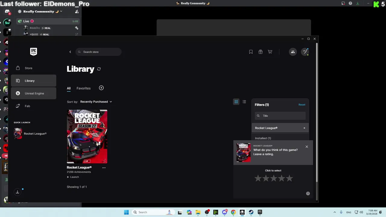Dismiss the Rocket League rating popup

coord(307,147)
